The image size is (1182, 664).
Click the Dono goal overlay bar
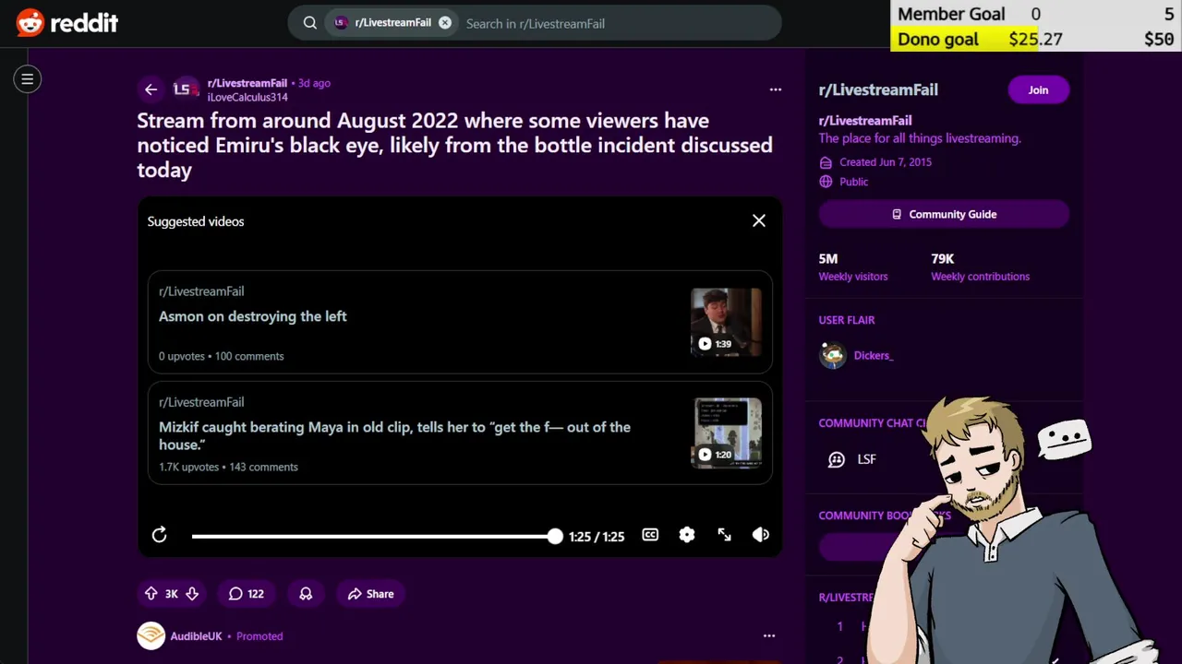(1036, 39)
